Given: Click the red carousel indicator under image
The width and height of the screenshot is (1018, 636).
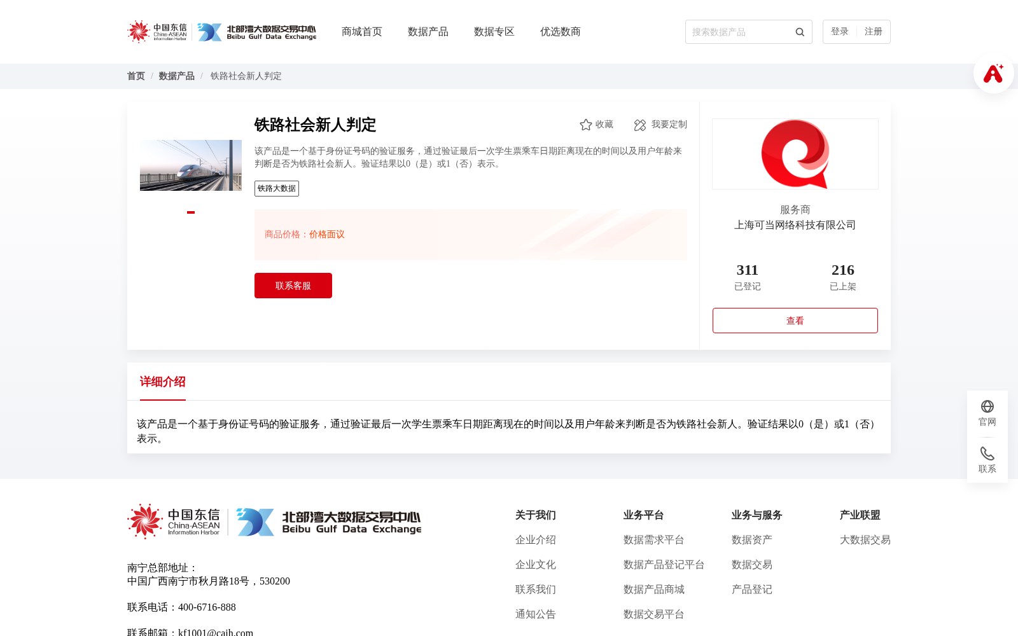Looking at the screenshot, I should pos(191,212).
